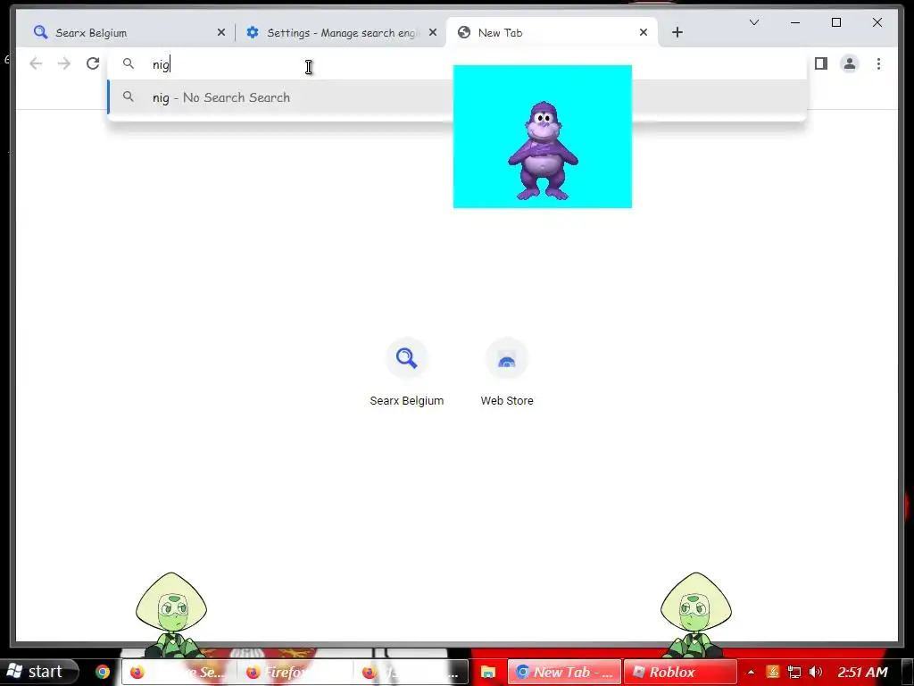Expand the tab search chevron
914x686 pixels.
tap(753, 22)
